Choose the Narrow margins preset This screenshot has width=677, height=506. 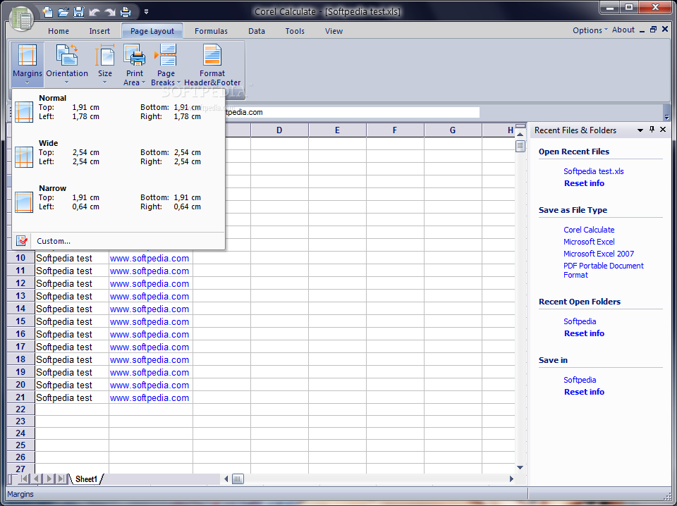tap(118, 202)
